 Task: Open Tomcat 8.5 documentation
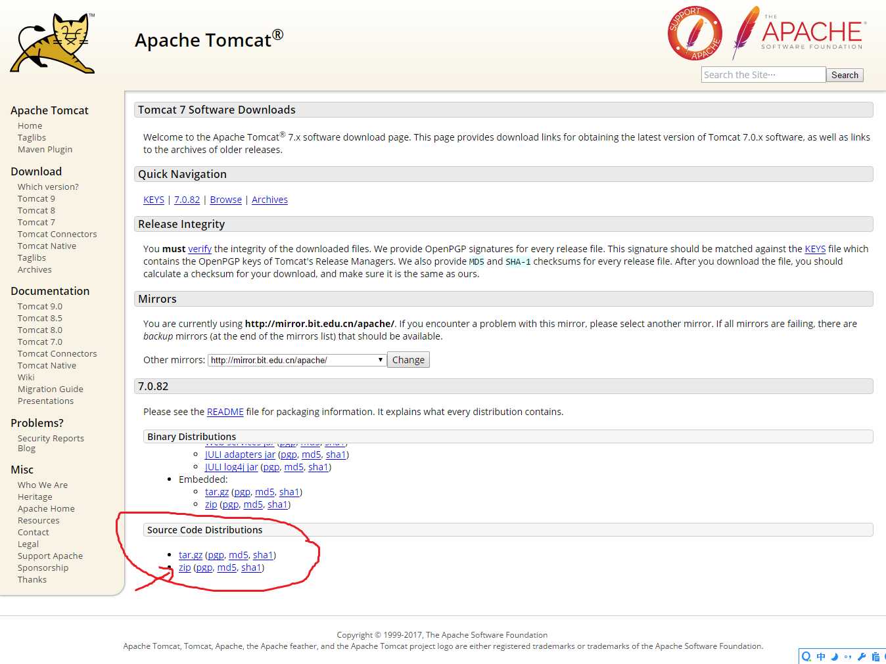click(40, 318)
